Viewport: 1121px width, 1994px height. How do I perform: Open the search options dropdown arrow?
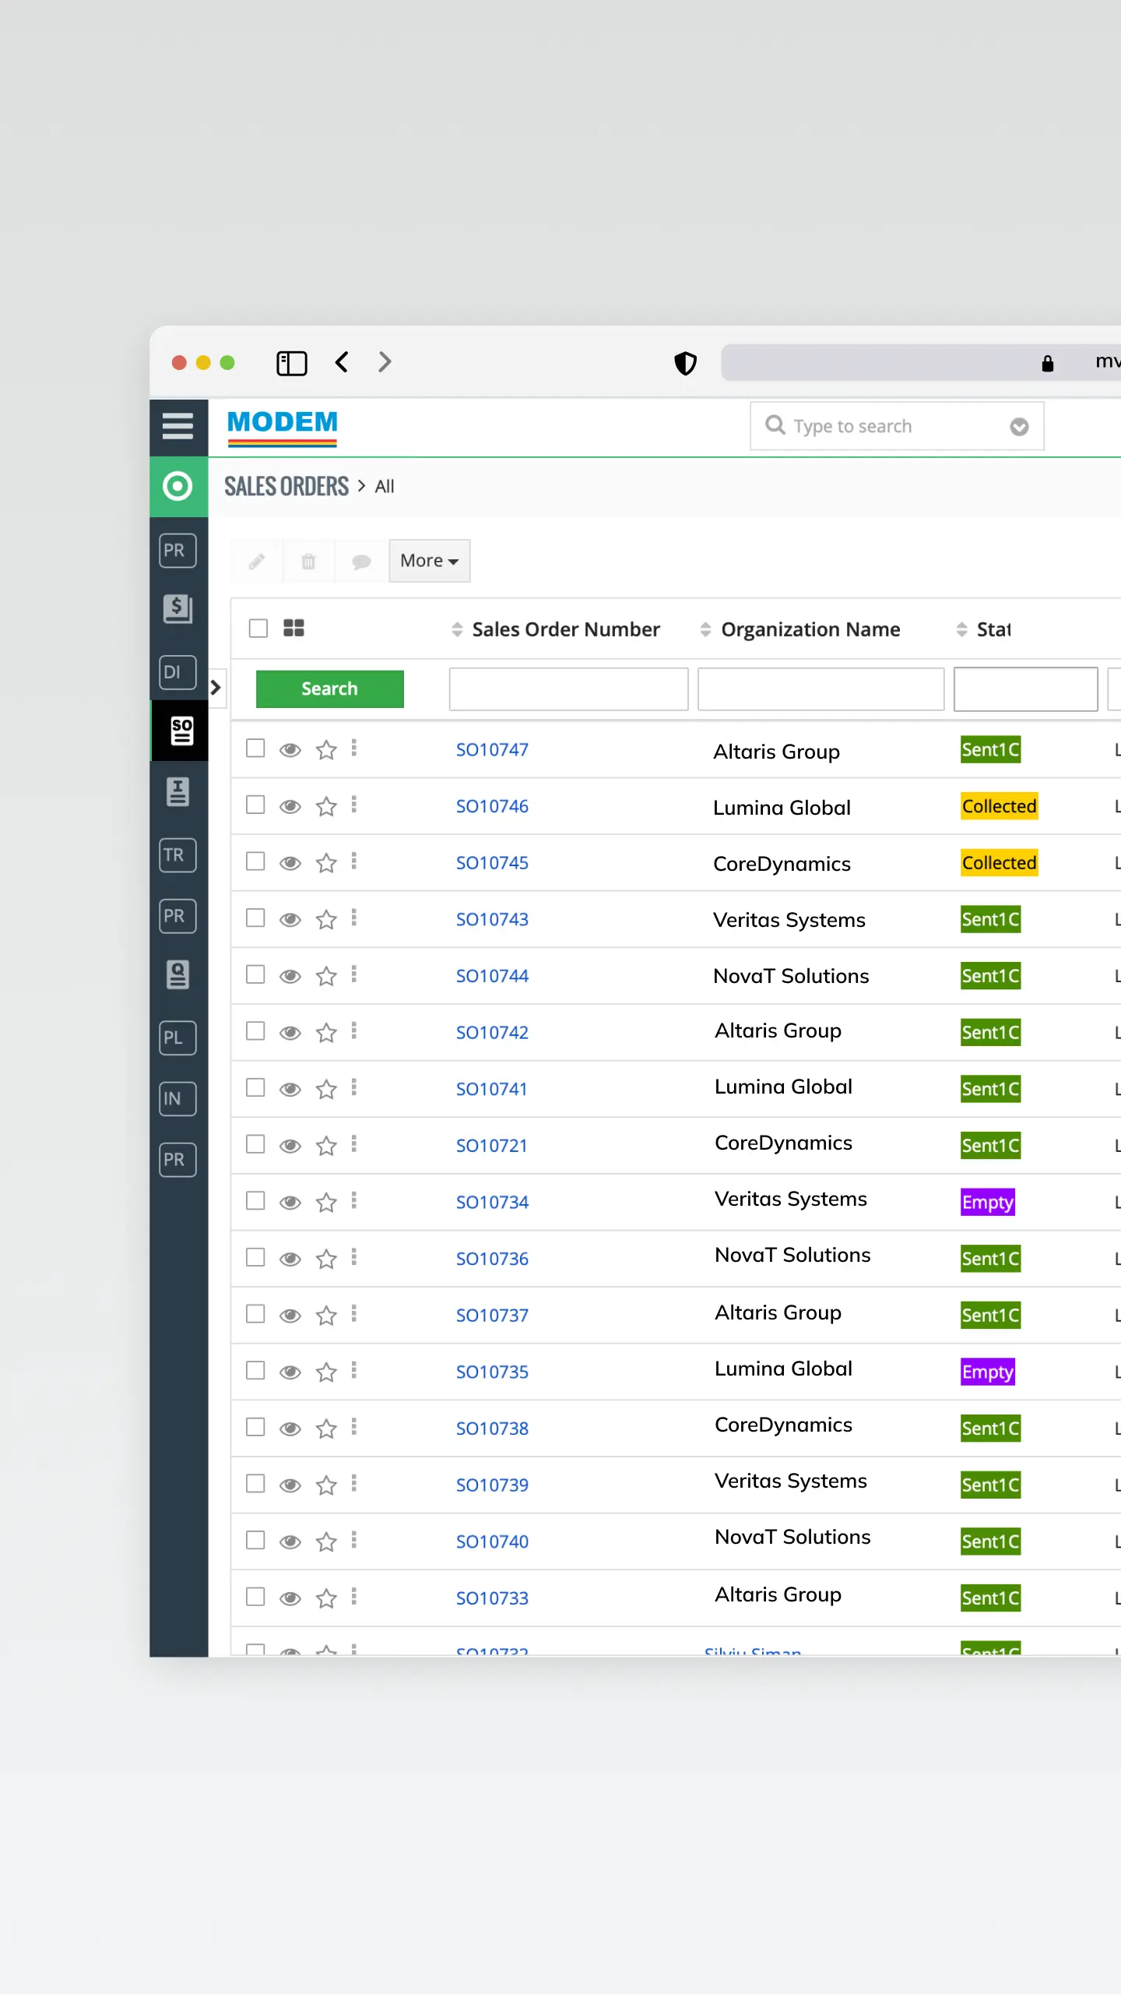(1019, 427)
